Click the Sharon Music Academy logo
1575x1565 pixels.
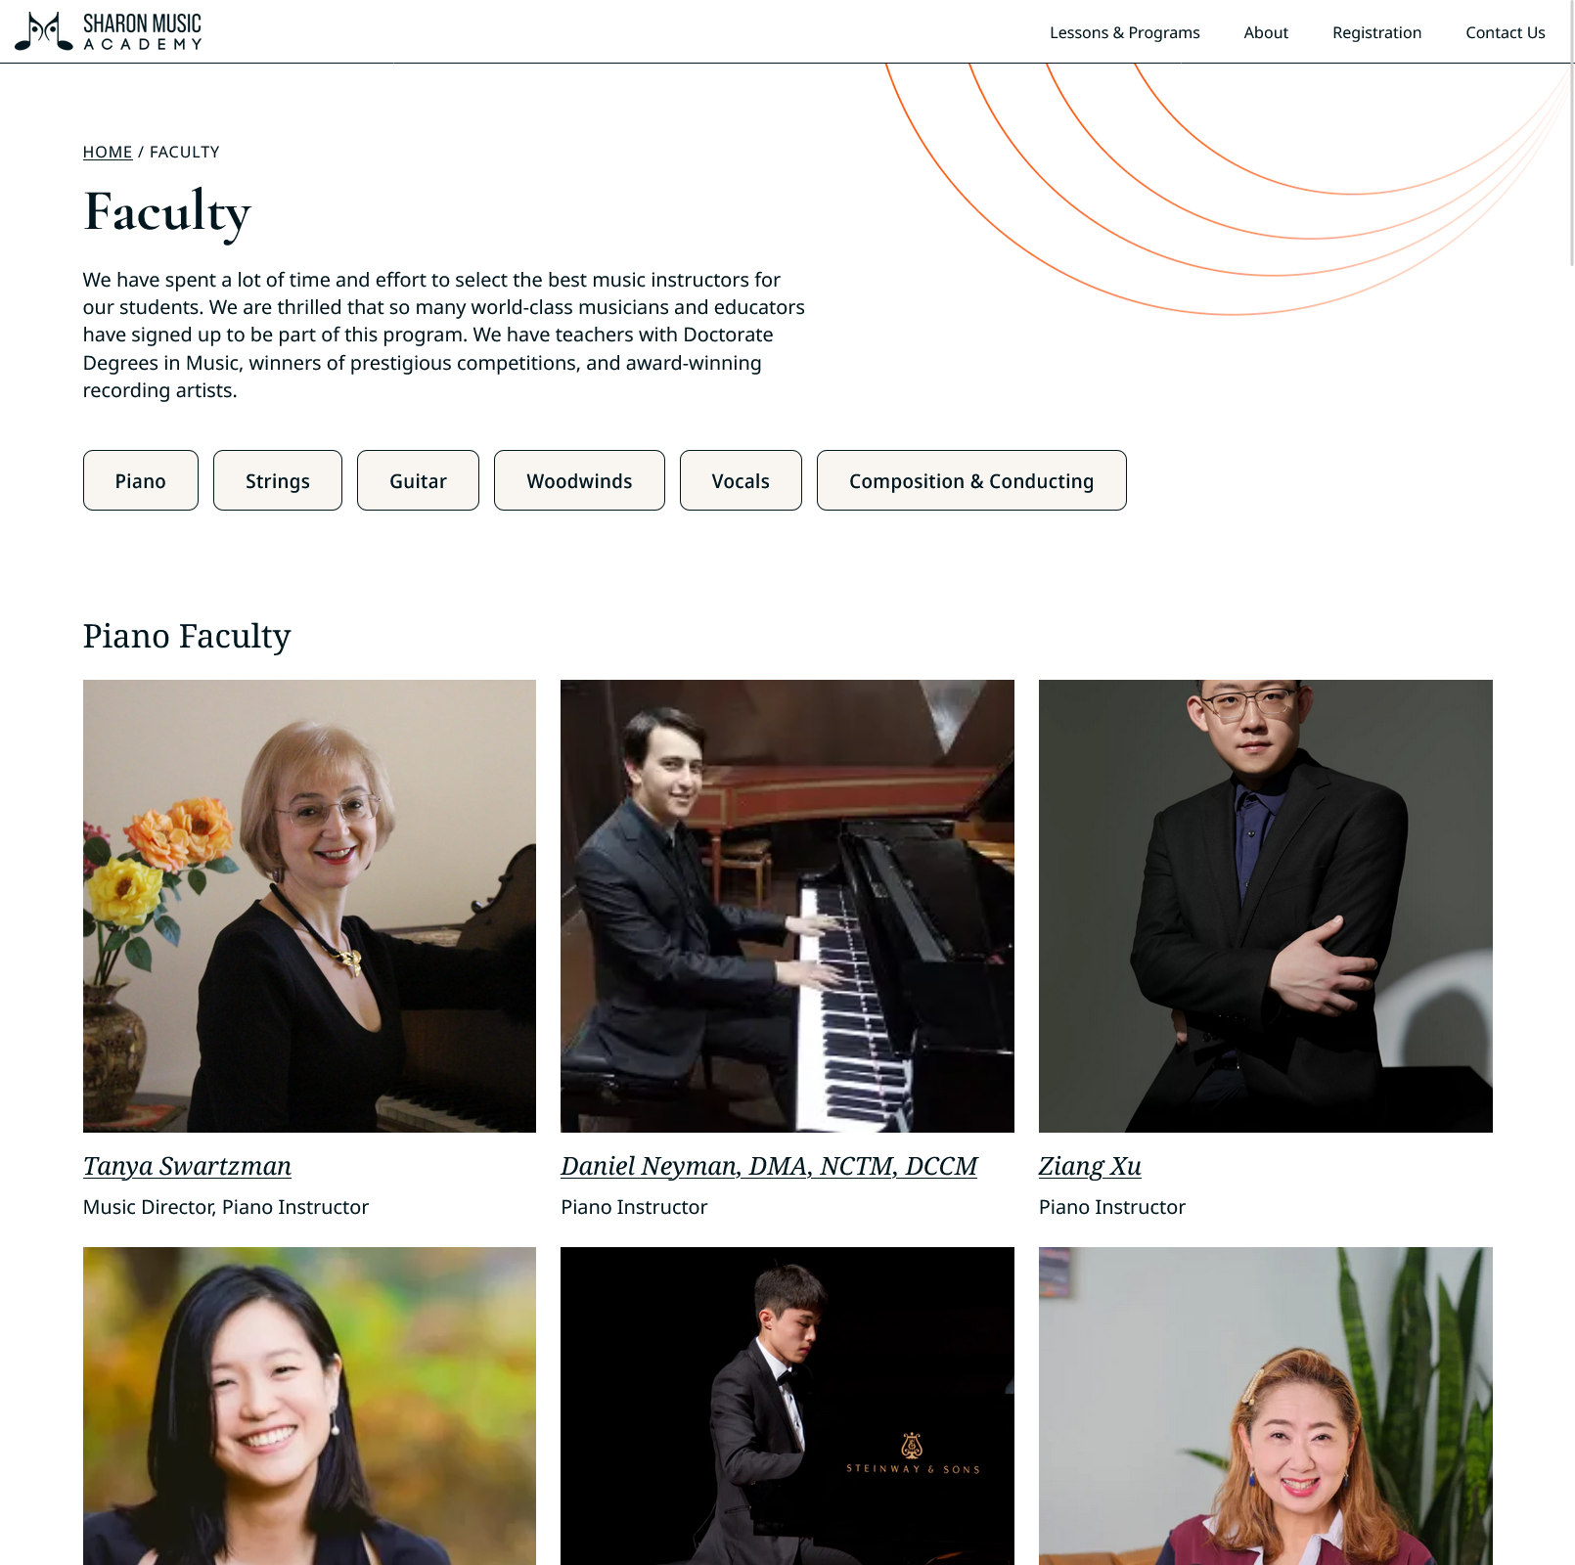[x=108, y=31]
